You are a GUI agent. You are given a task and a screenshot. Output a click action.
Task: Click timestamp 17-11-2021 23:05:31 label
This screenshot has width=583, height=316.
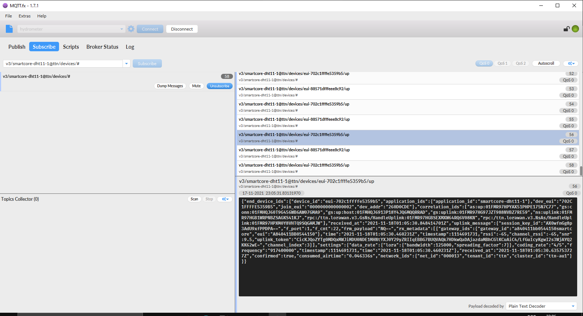(271, 193)
